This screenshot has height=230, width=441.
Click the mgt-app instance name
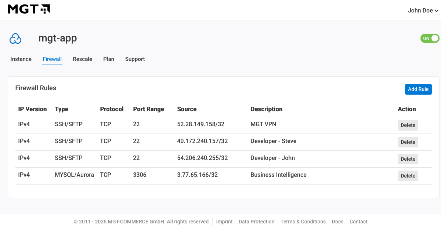tap(58, 39)
